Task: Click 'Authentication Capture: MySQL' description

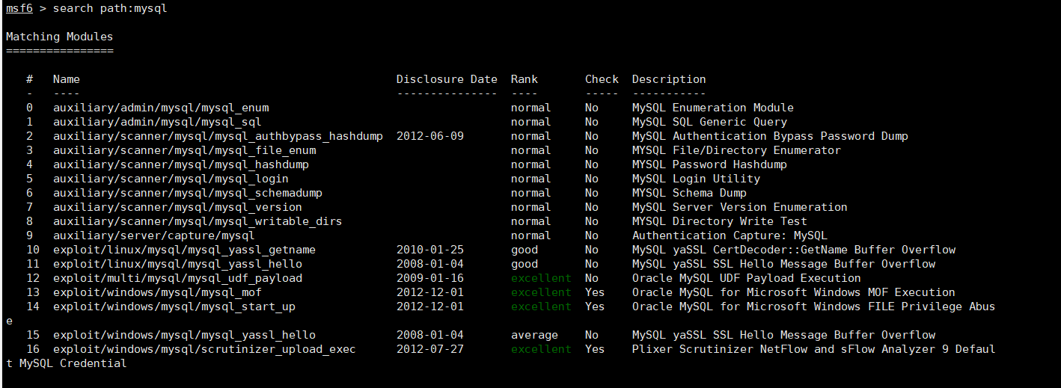Action: pos(730,235)
